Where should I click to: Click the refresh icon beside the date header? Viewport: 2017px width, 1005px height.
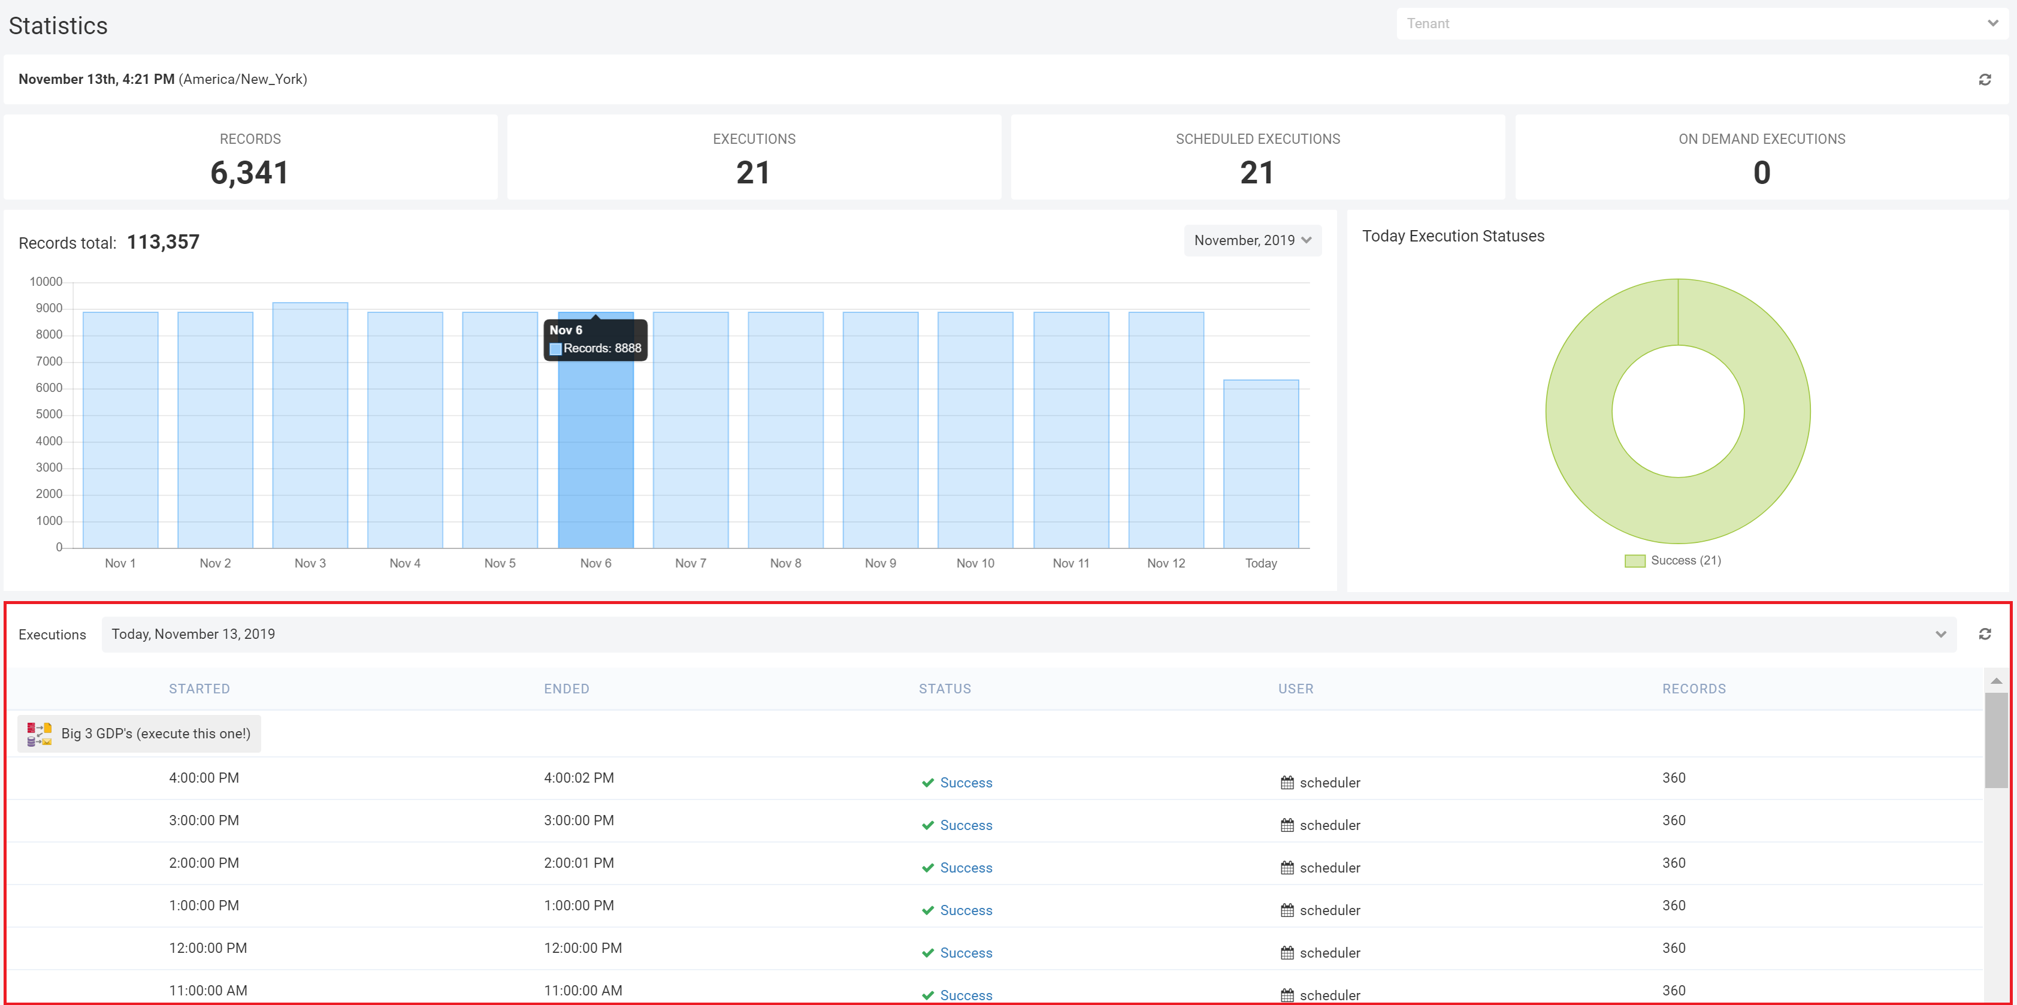1984,79
